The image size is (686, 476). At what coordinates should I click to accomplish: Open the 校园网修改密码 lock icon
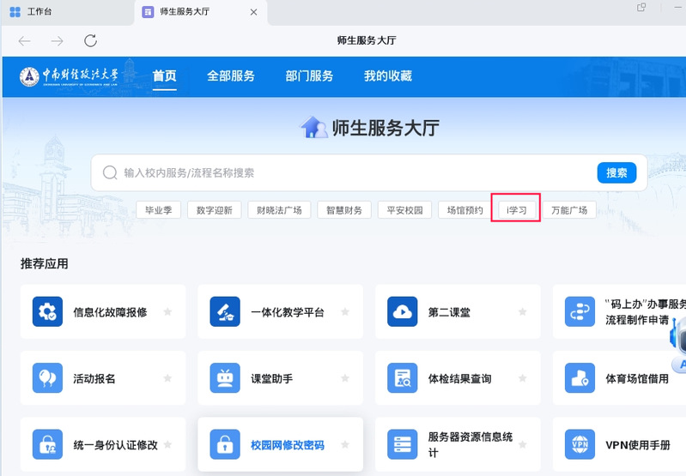[225, 445]
